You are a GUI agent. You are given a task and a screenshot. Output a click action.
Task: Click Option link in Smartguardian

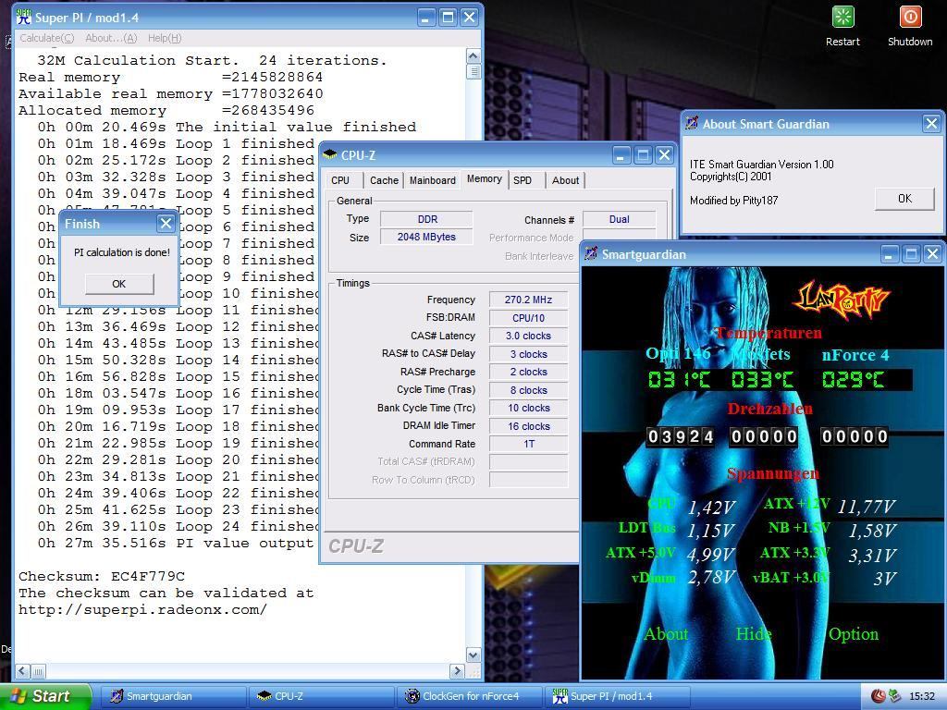point(854,634)
